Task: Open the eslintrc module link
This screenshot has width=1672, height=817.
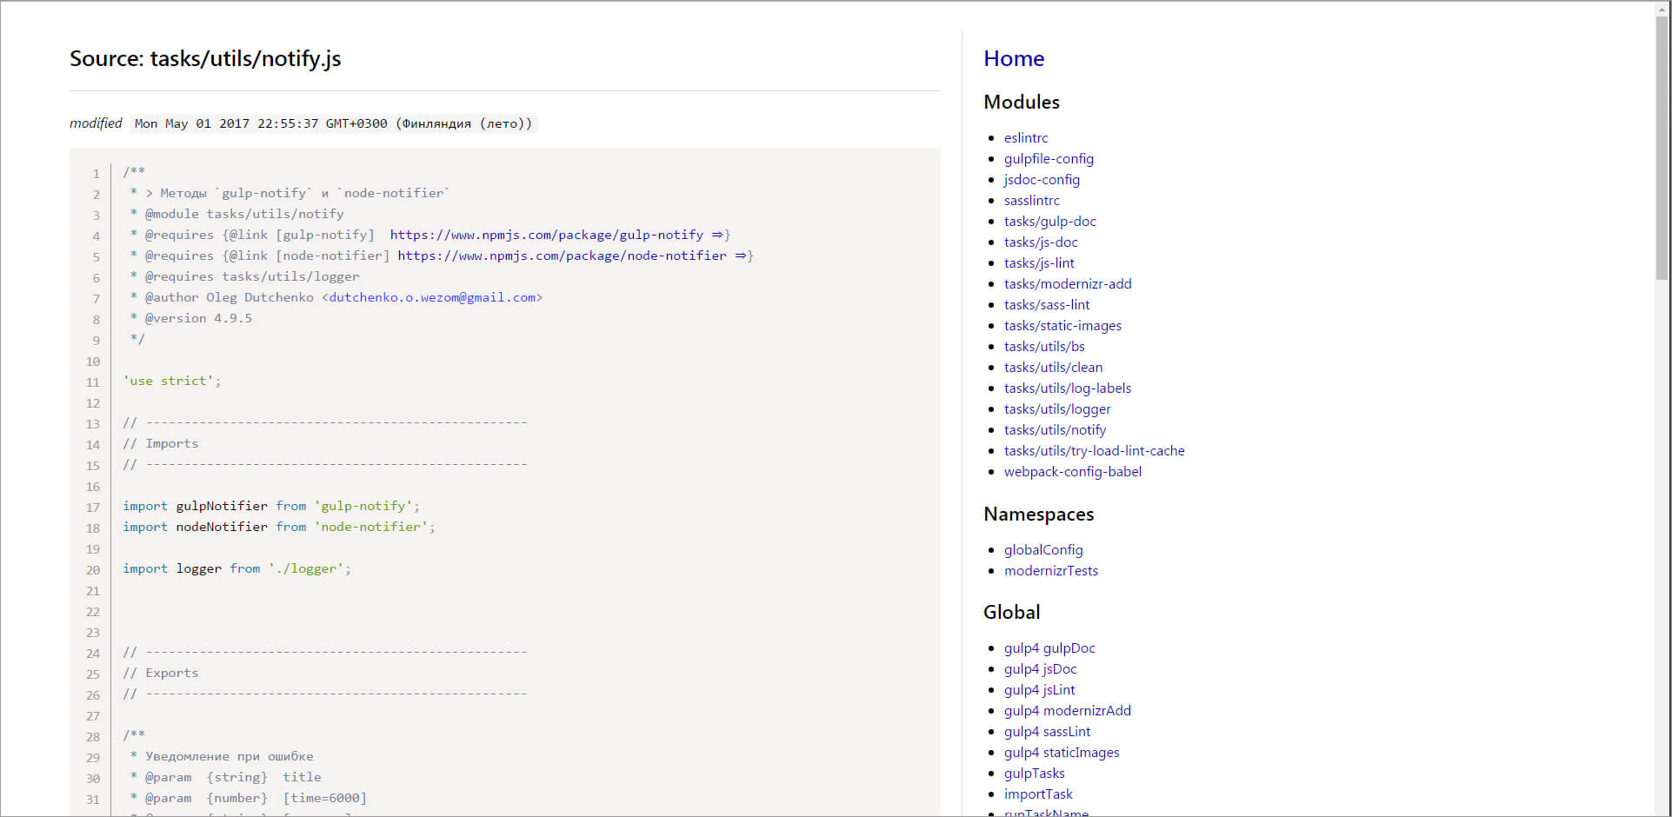Action: pyautogui.click(x=1026, y=137)
